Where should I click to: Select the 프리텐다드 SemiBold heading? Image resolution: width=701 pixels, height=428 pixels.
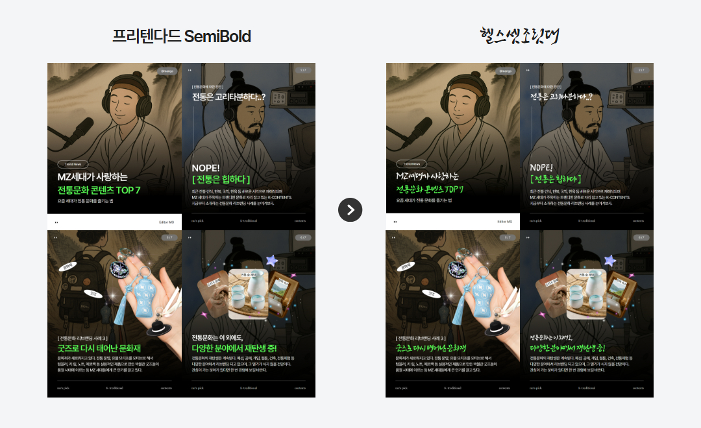(x=182, y=36)
